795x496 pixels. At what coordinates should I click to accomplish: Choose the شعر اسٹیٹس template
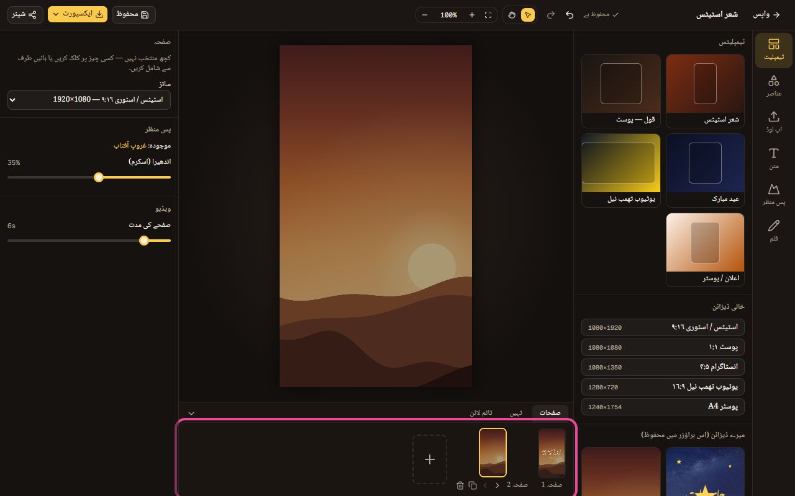coord(705,91)
